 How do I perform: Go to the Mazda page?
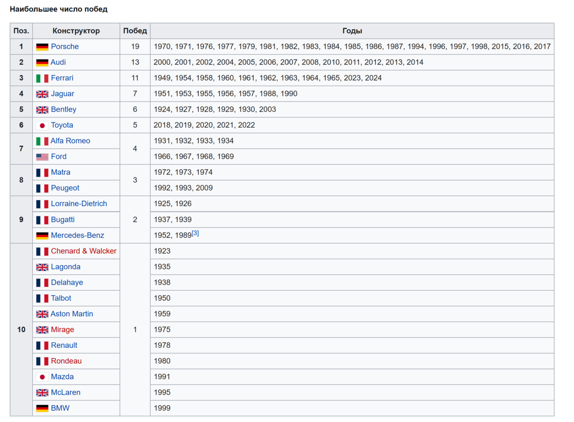coord(62,376)
